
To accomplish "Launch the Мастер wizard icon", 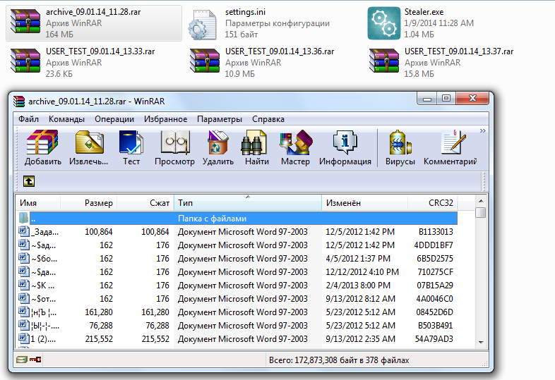I will pyautogui.click(x=296, y=142).
